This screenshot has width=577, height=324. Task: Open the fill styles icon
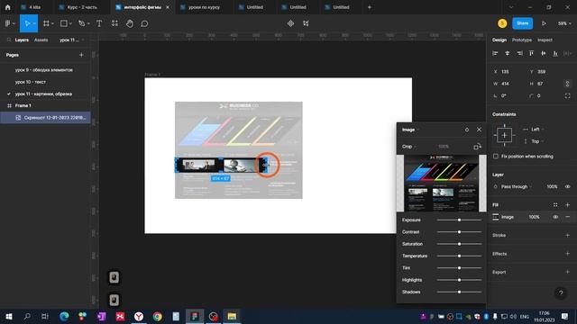(555, 205)
